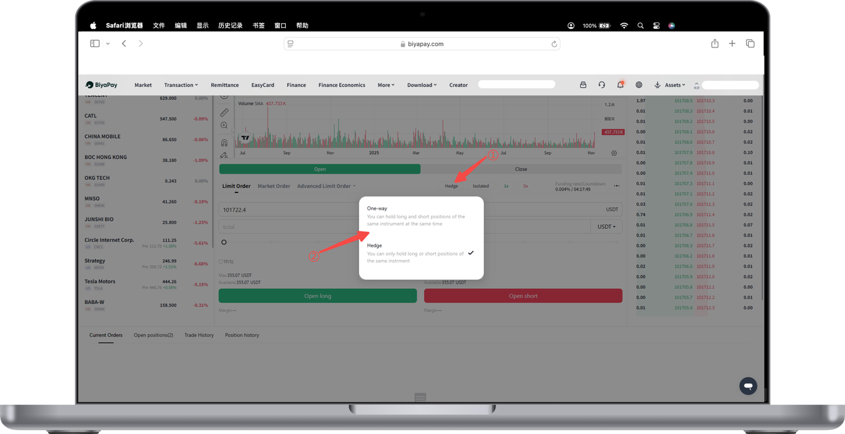Click the globe language icon

(639, 85)
